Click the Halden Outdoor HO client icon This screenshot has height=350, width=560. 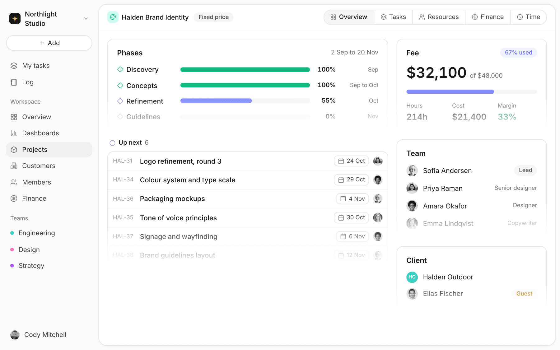tap(412, 277)
